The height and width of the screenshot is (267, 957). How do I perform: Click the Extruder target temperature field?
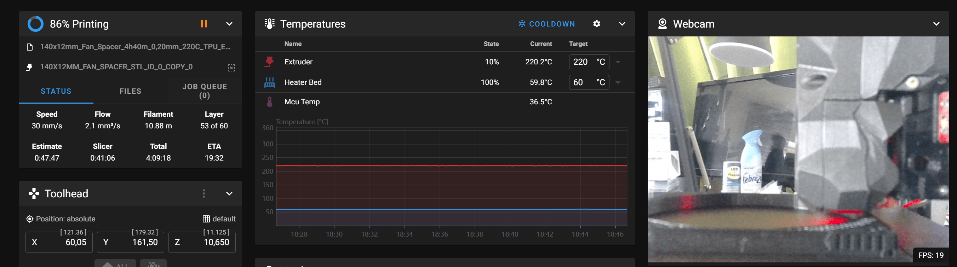click(x=582, y=62)
